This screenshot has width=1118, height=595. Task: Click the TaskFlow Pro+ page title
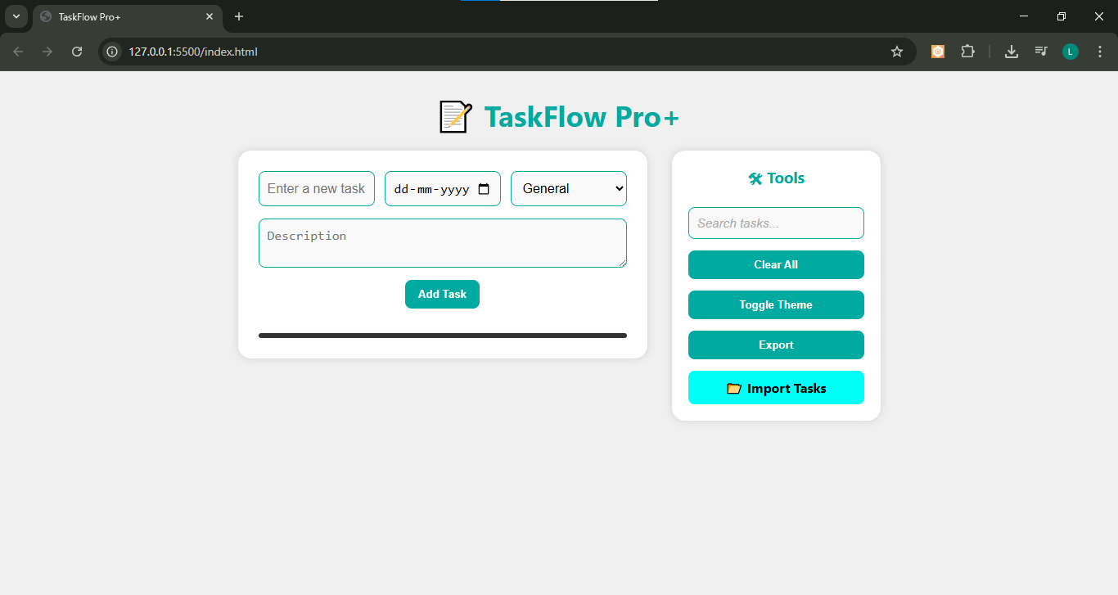coord(582,117)
